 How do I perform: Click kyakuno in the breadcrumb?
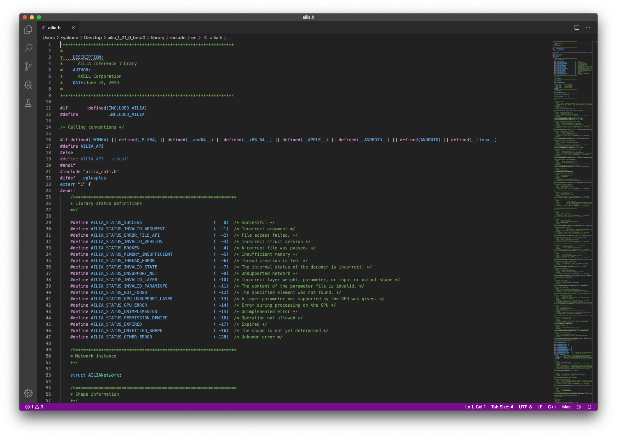[x=69, y=37]
